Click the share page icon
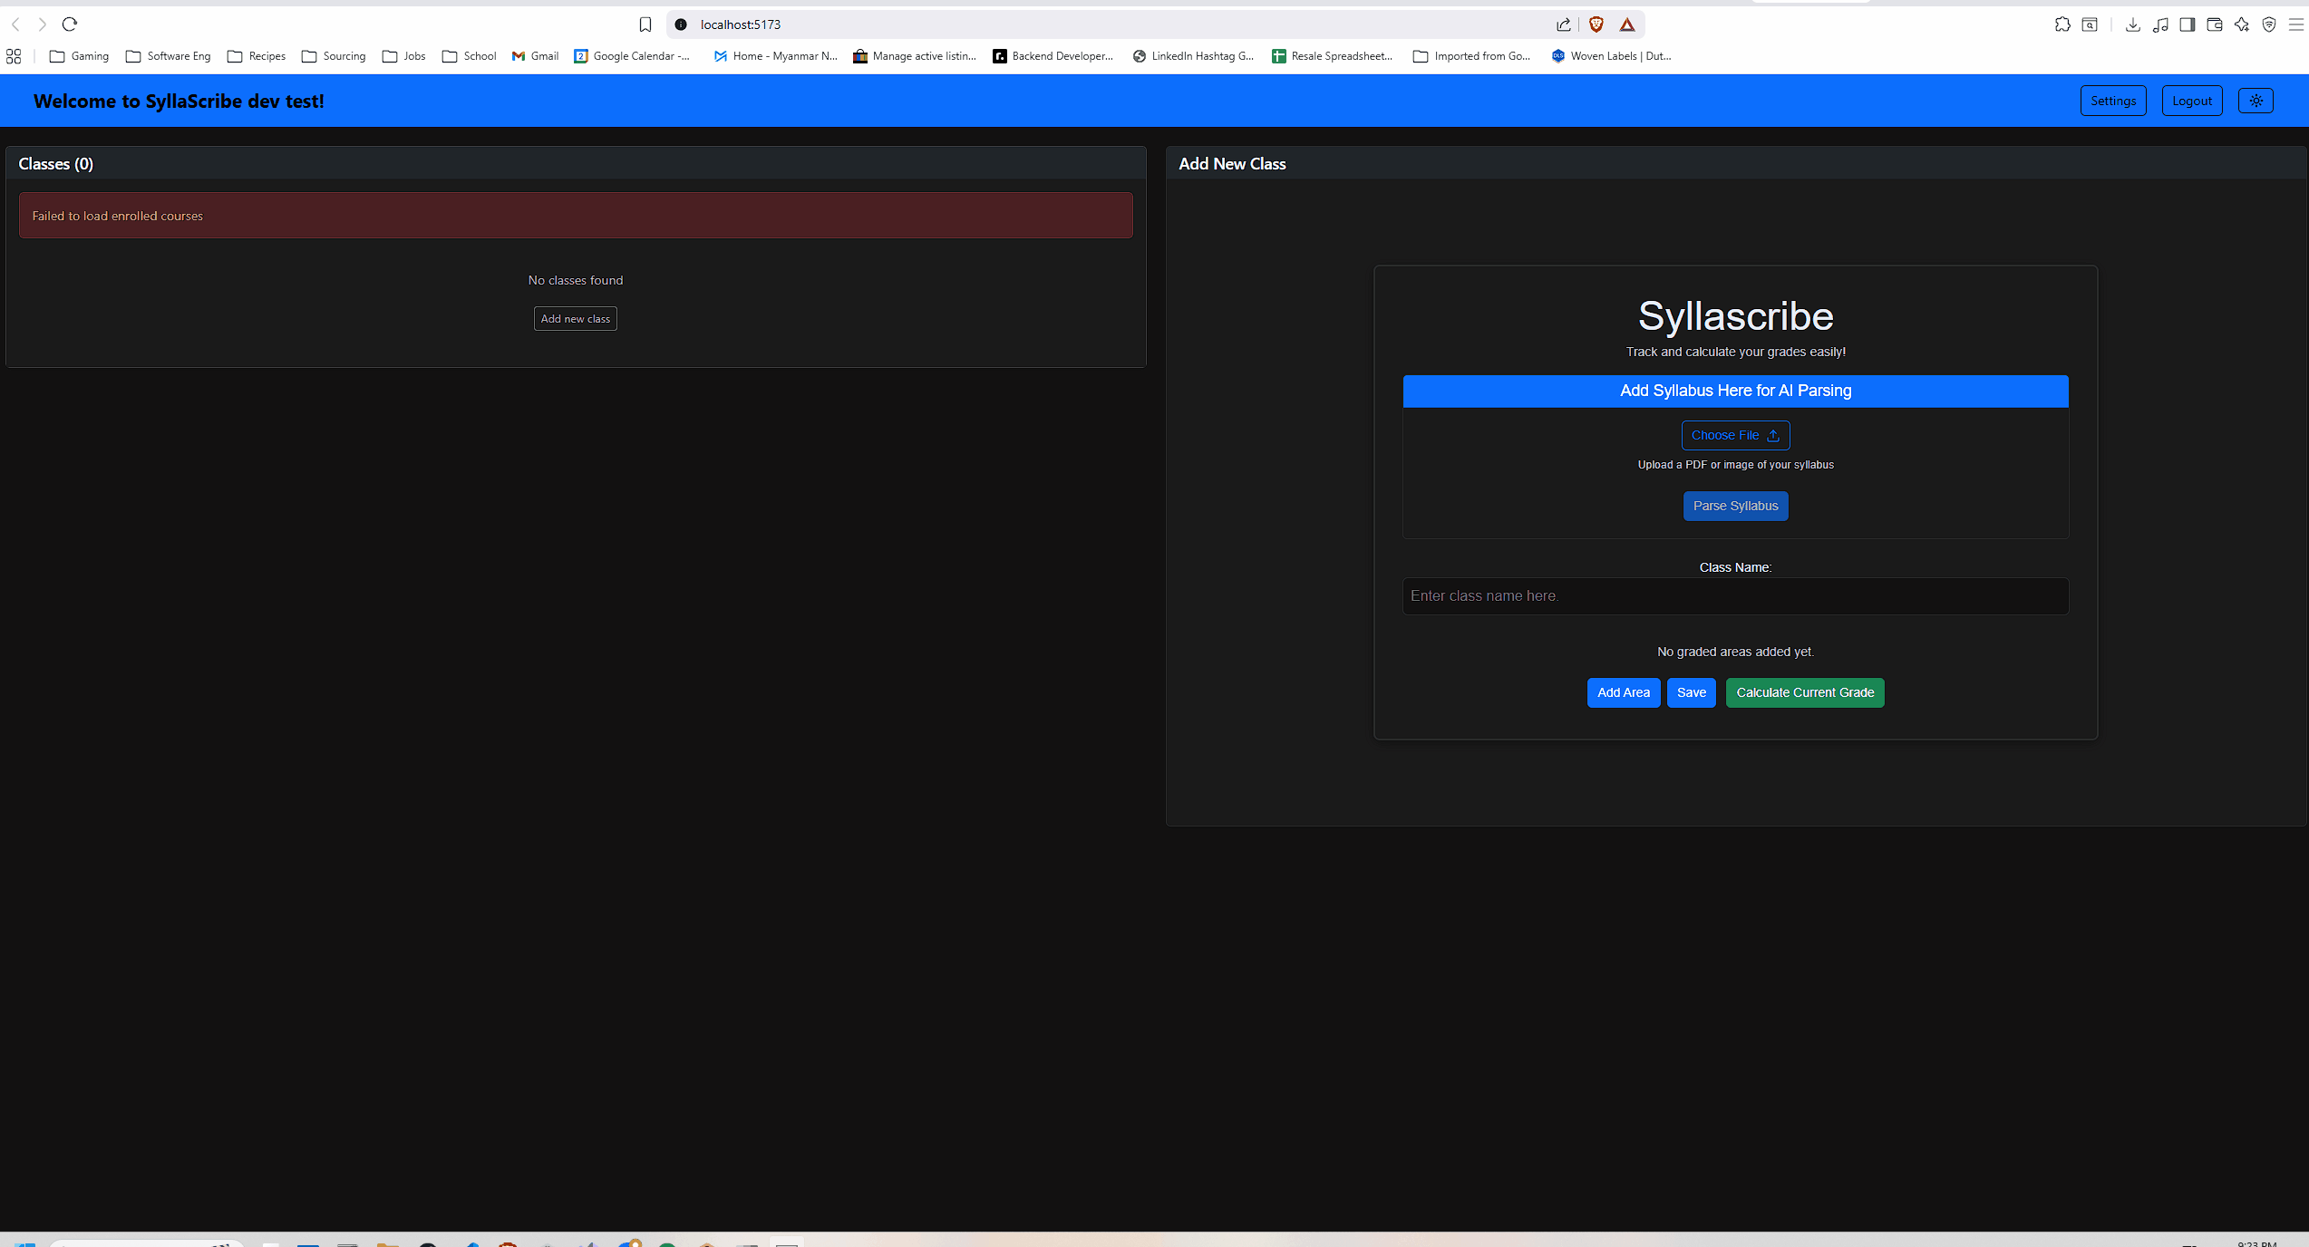The height and width of the screenshot is (1247, 2309). (1563, 24)
